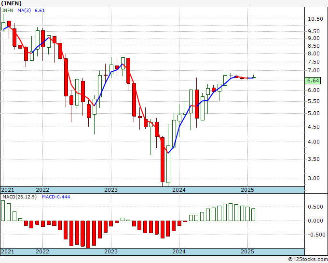Click 2024 on MACD panel time axis
This screenshot has height=263, width=328.
pos(179,251)
